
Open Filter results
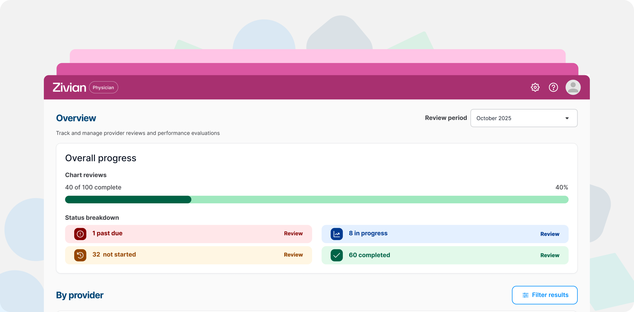coord(545,295)
